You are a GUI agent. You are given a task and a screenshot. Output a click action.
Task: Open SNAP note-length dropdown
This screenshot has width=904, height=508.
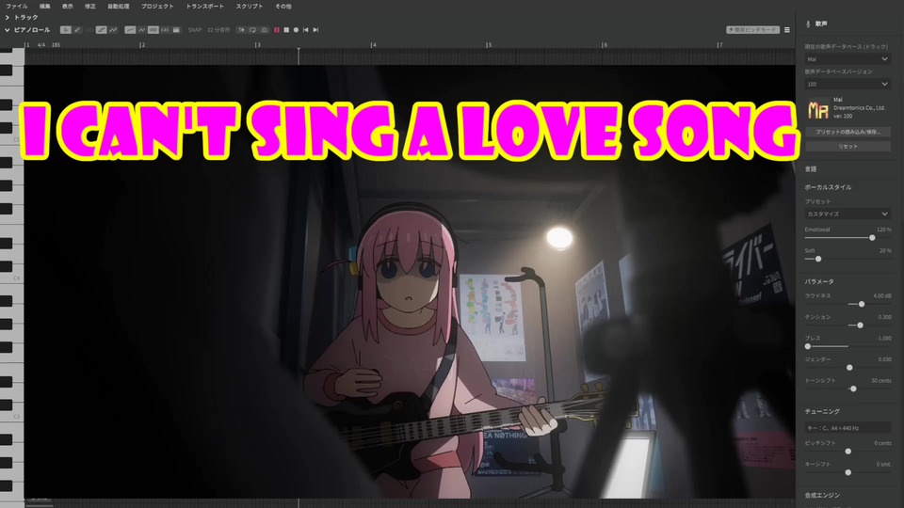pos(218,30)
